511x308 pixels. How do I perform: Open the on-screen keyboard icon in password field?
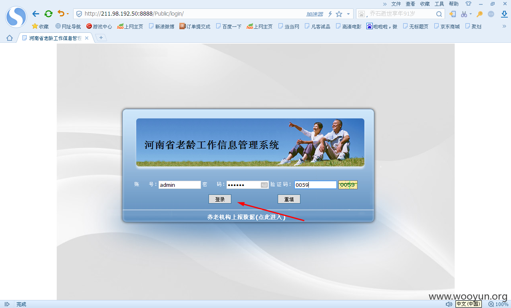264,185
